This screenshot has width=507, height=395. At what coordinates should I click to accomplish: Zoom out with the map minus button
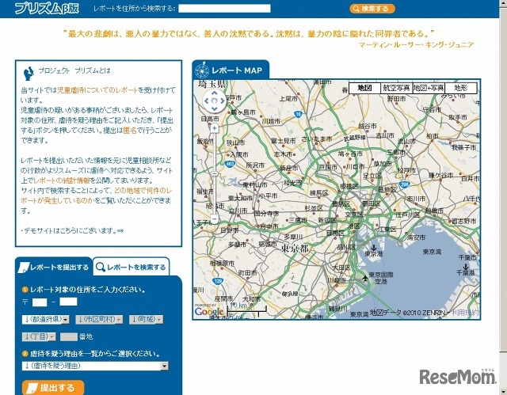(x=214, y=218)
